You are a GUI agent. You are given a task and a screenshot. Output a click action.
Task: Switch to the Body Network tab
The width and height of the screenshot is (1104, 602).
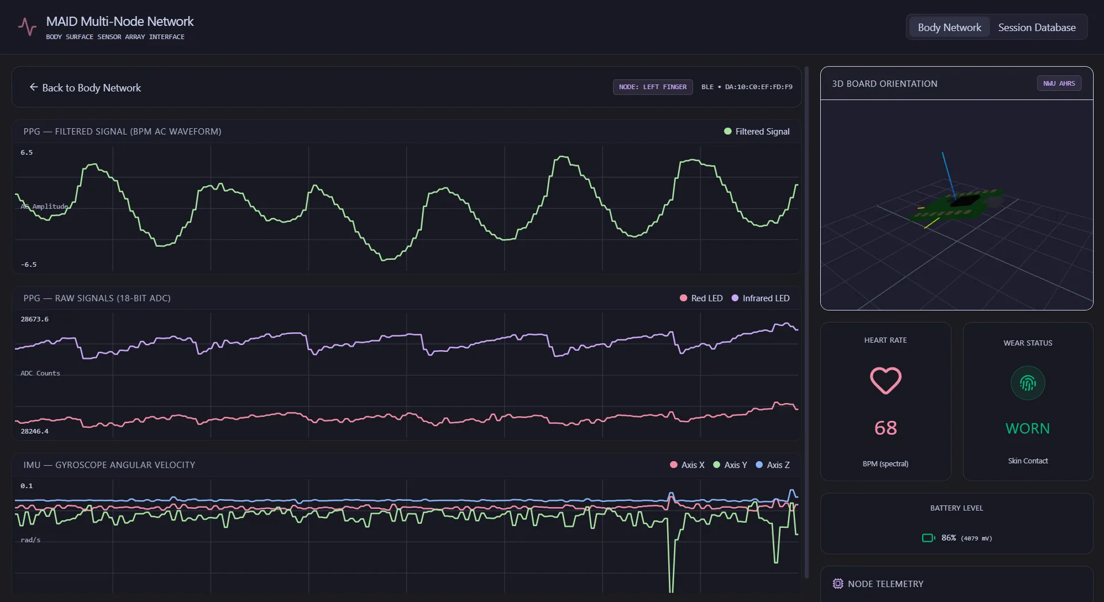(949, 28)
